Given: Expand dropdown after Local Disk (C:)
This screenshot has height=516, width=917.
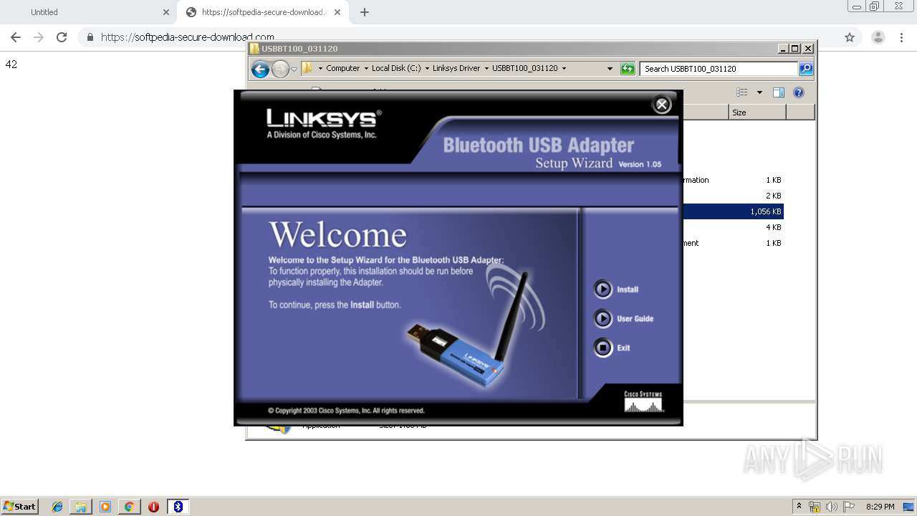Looking at the screenshot, I should (427, 69).
